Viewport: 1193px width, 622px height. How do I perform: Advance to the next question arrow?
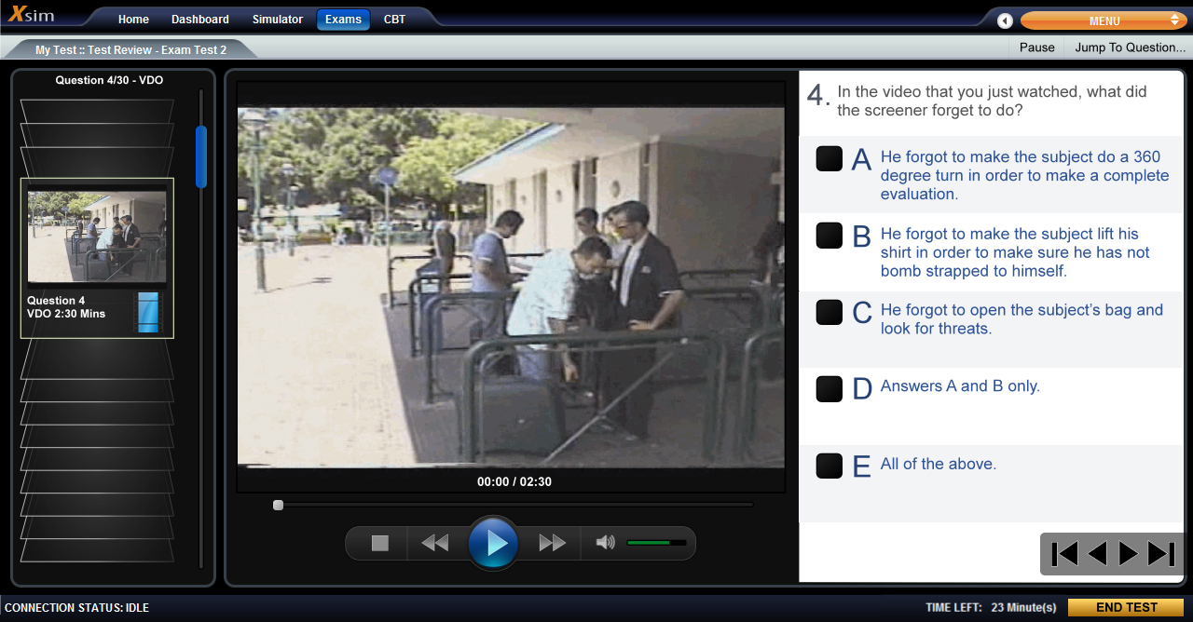click(1128, 554)
